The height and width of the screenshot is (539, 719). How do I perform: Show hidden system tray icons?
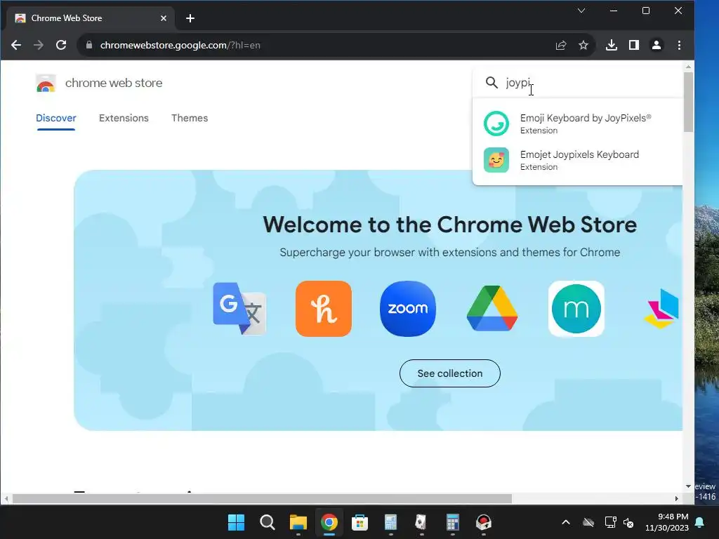point(566,522)
